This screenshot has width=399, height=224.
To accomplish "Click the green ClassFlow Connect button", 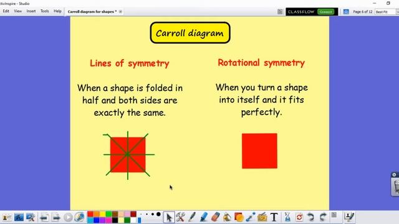I will point(325,12).
